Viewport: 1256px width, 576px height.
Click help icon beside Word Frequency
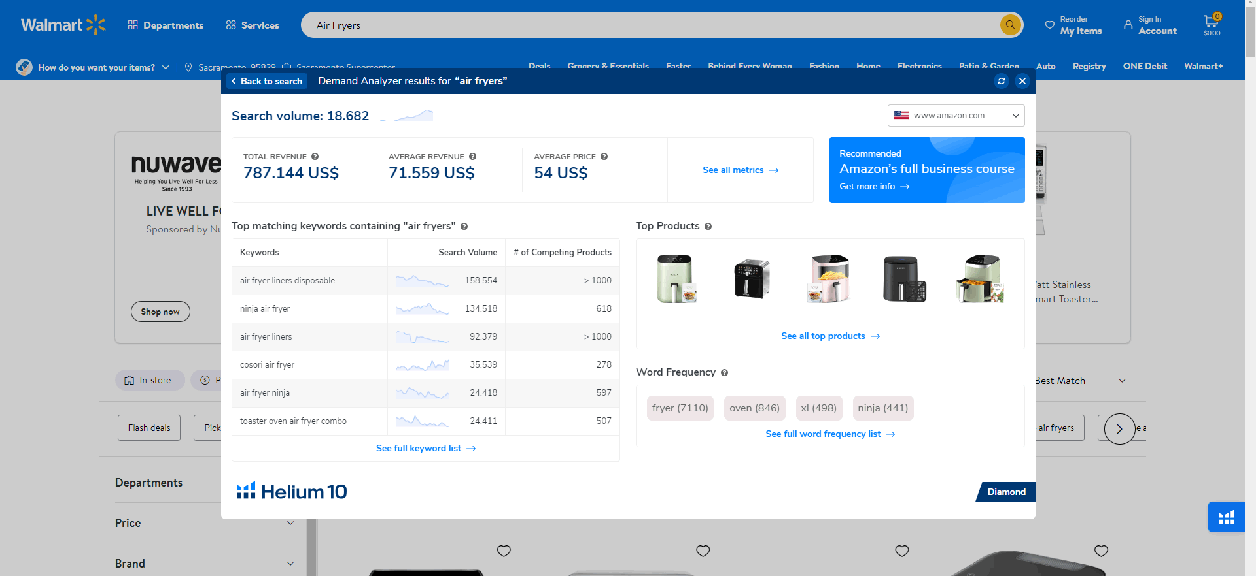[x=724, y=373]
